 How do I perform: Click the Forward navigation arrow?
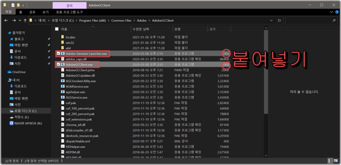click(14, 20)
